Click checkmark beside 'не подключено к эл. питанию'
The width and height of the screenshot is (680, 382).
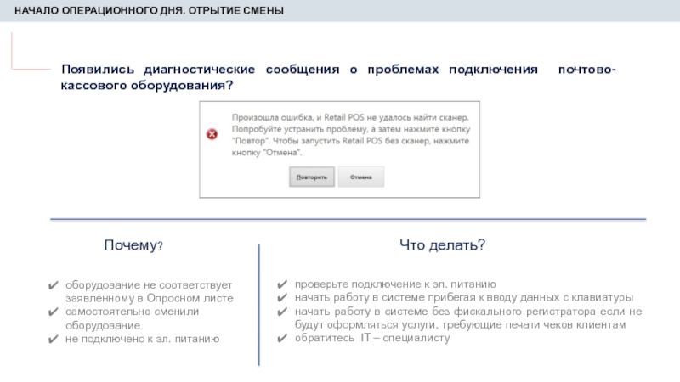(x=54, y=339)
